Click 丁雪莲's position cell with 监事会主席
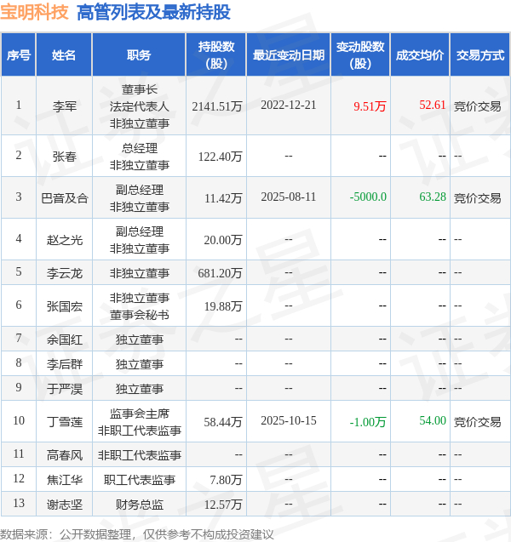Image resolution: width=511 pixels, height=542 pixels. pos(140,422)
